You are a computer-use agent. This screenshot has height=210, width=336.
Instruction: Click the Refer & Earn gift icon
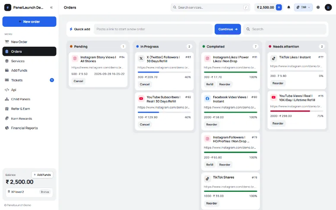point(7,109)
